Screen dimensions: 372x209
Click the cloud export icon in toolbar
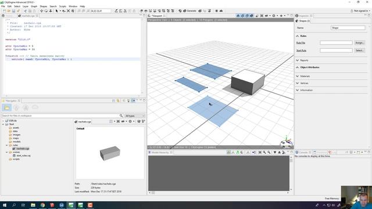tap(221, 11)
